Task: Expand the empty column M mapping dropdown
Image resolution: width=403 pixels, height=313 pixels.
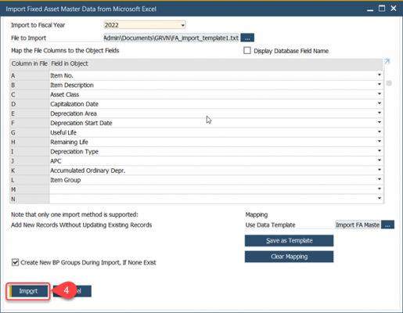Action: pyautogui.click(x=380, y=189)
